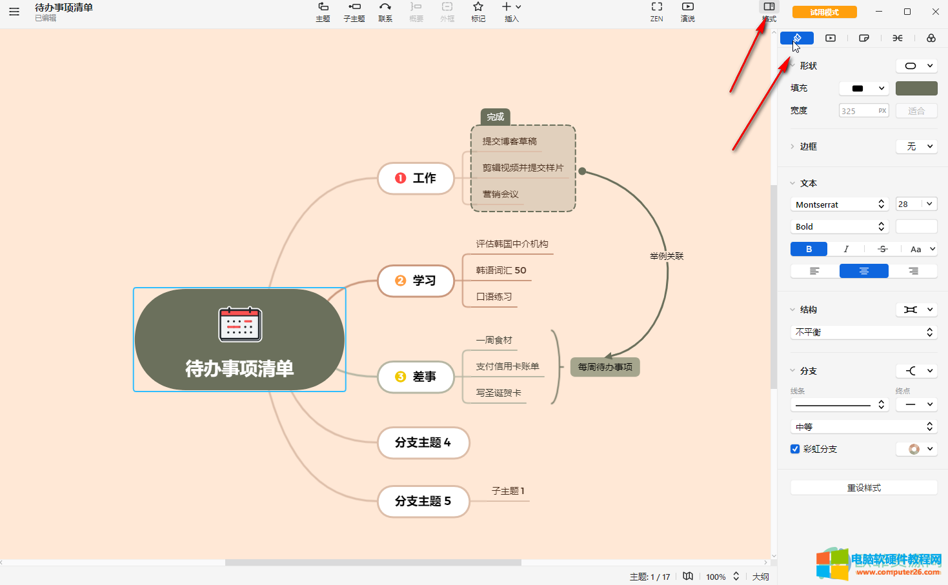Toggle strikethrough text formatting
The image size is (948, 585).
pos(883,249)
